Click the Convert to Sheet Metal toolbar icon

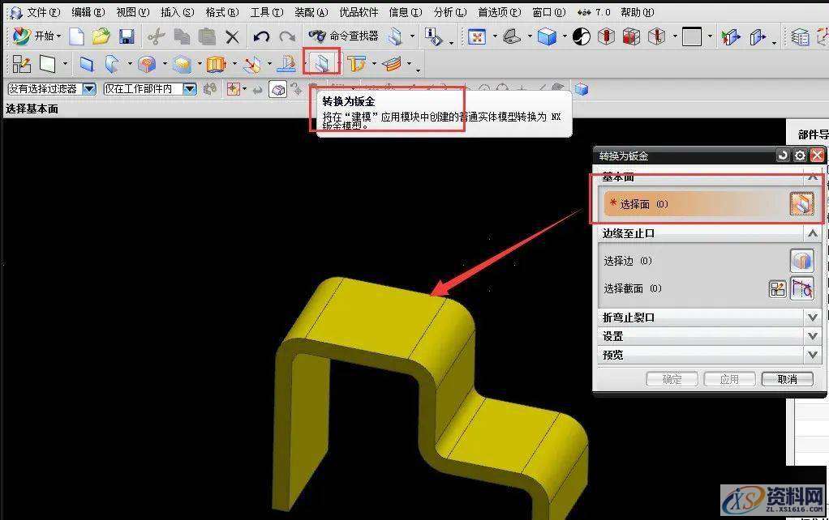click(x=322, y=63)
